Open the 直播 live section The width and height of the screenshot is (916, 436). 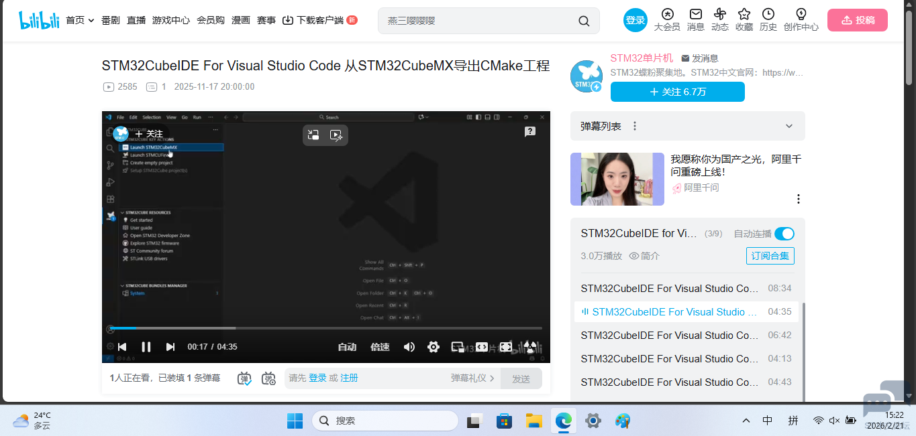coord(136,20)
